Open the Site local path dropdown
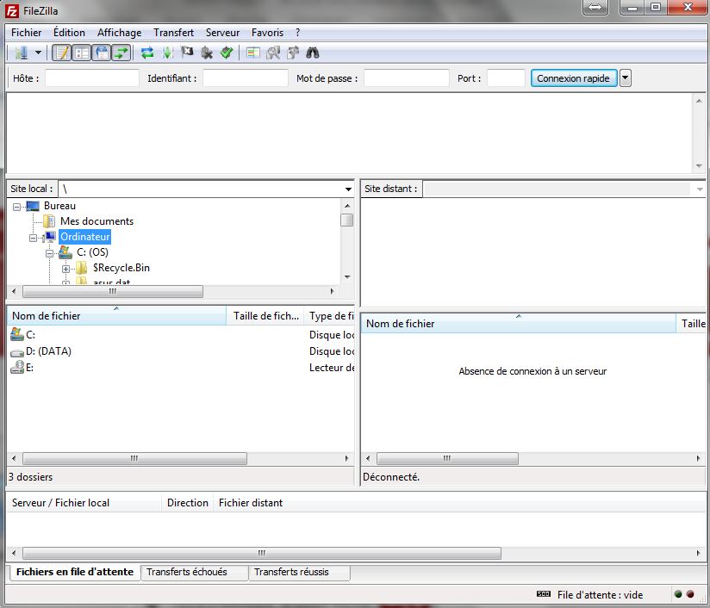 pos(348,189)
